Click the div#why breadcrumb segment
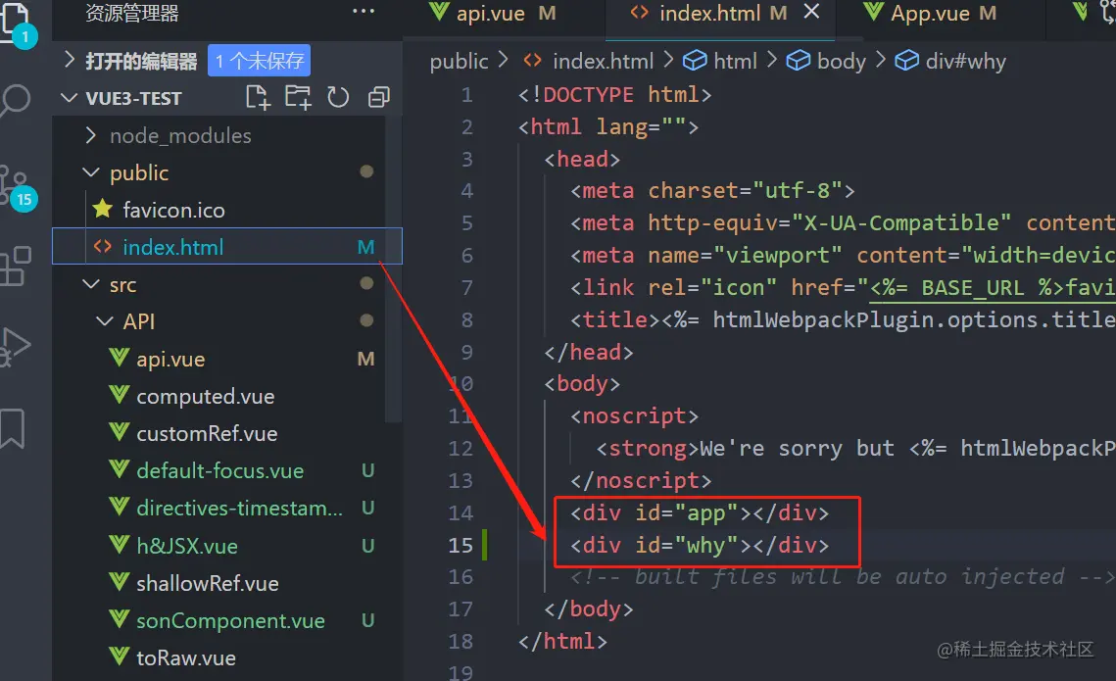 [966, 61]
